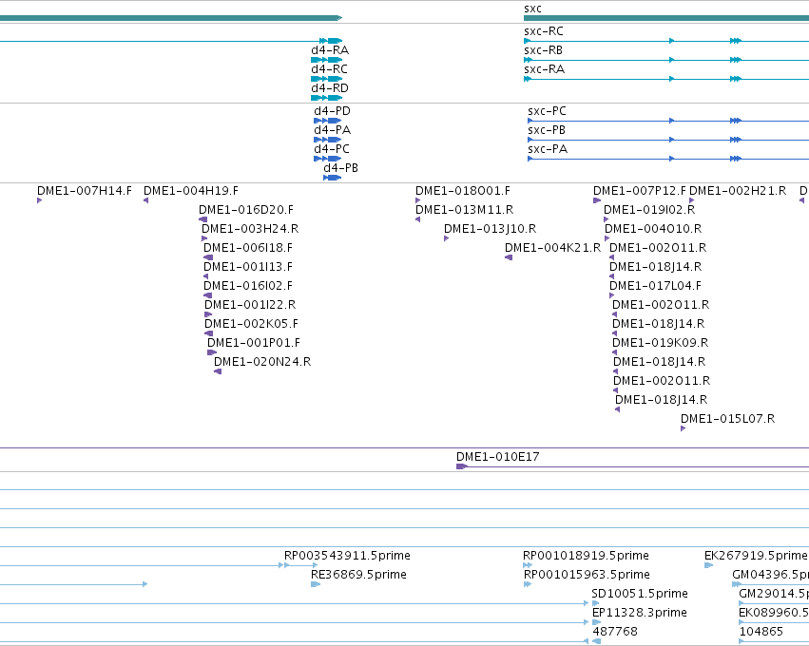The image size is (809, 646).
Task: Select the DME1-001I13.F label
Action: pos(248,267)
